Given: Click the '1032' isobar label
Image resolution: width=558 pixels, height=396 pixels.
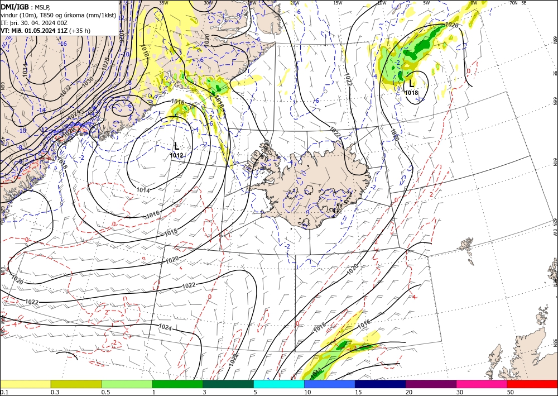Looking at the screenshot, I should [x=65, y=89].
